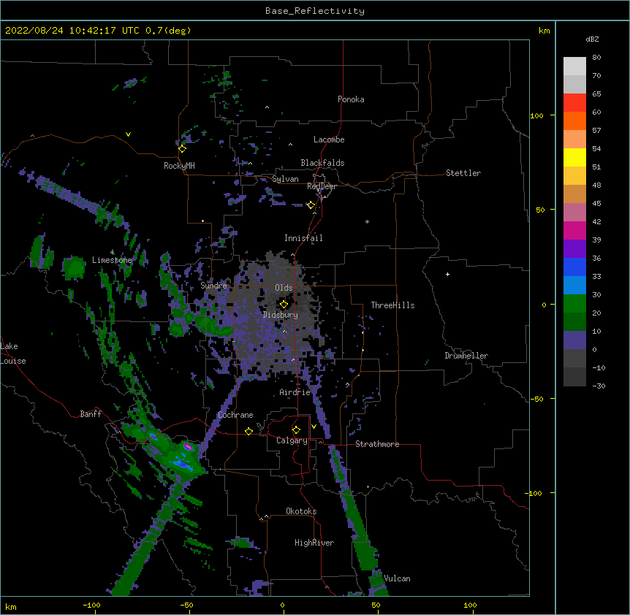Select the Lacombe label
Viewport: 630px width, 615px height.
329,140
